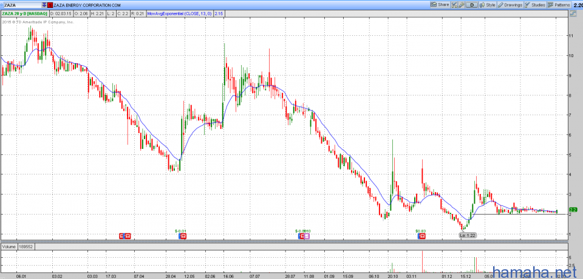
Task: Click the H: 2.21 high value
Action: point(98,14)
